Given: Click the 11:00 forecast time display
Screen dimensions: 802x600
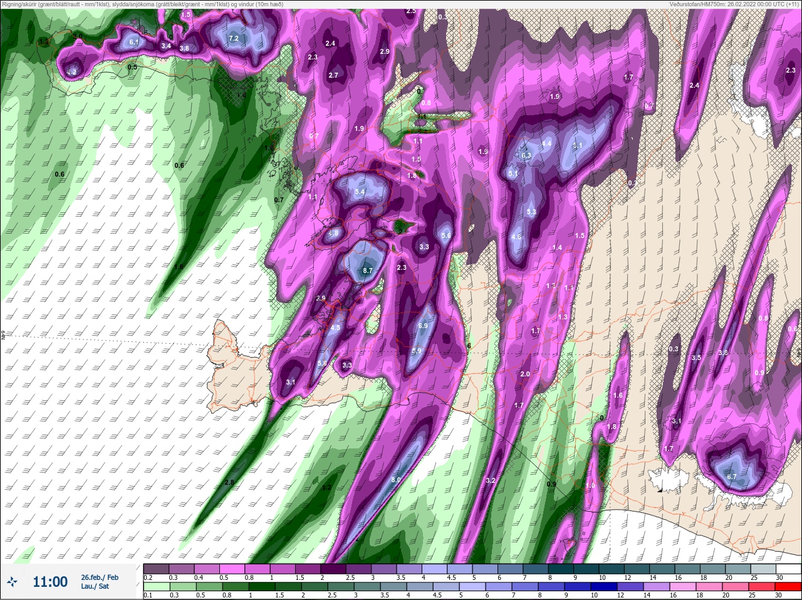Looking at the screenshot, I should point(49,582).
